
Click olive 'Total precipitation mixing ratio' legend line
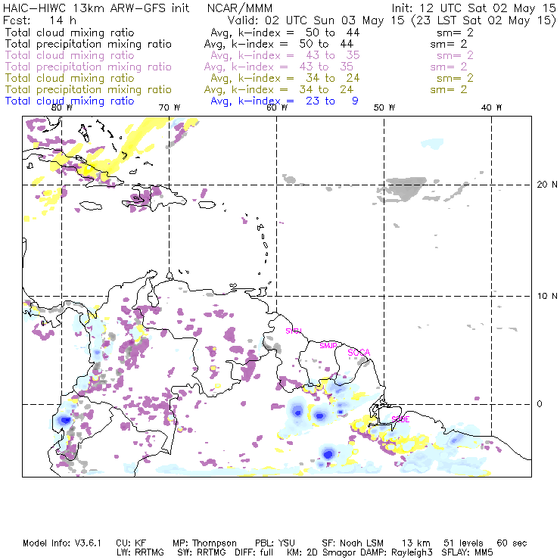click(89, 89)
